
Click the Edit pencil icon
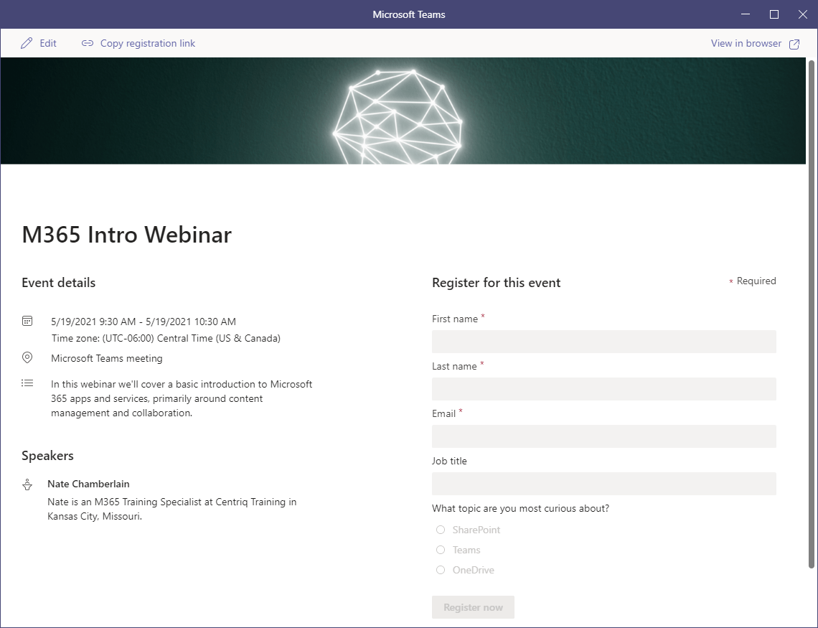pos(27,43)
